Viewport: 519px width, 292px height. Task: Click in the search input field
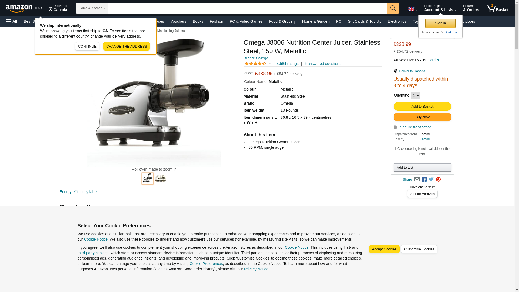pos(247,8)
